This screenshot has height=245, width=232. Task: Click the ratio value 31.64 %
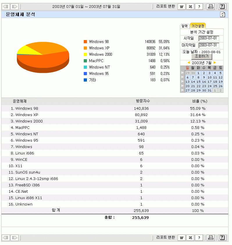click(x=198, y=115)
